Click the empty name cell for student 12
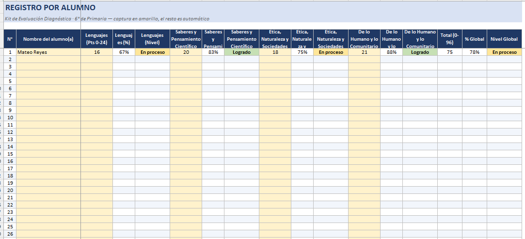525x239 pixels. point(48,132)
